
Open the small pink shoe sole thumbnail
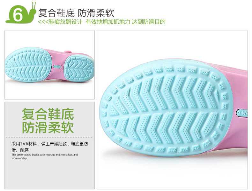(x=49, y=65)
